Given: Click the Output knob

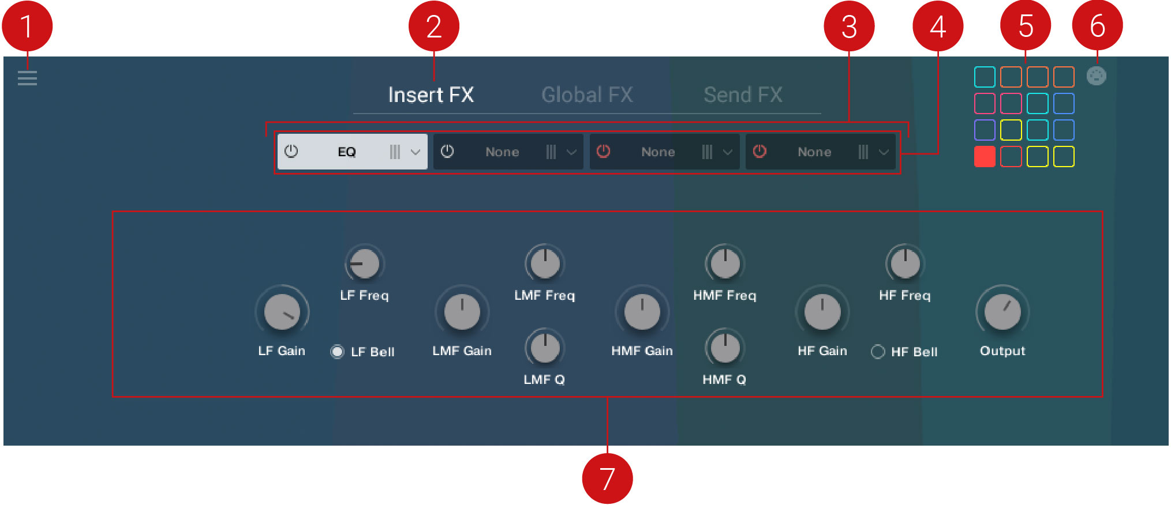Looking at the screenshot, I should tap(1002, 312).
